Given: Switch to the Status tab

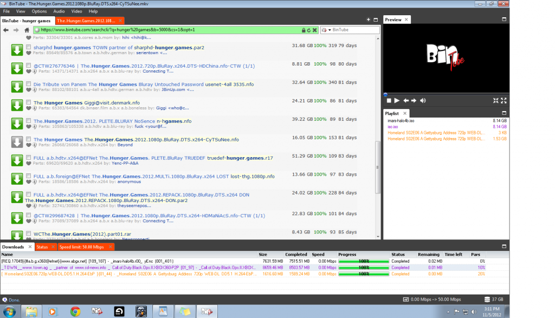Looking at the screenshot, I should pos(42,247).
